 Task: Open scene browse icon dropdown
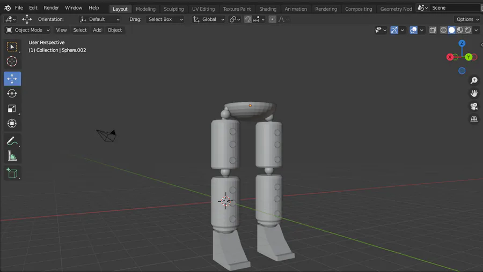[x=423, y=7]
